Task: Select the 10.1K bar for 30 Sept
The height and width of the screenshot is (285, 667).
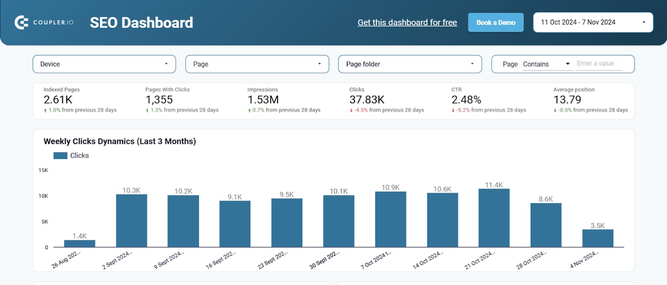Action: 339,221
